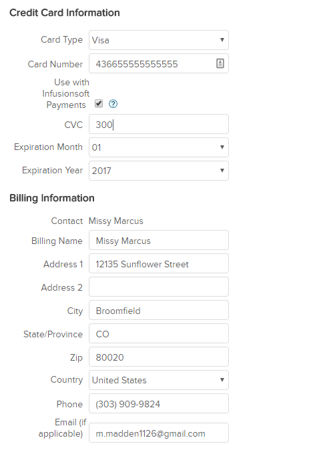325x452 pixels.
Task: Open the Infusionsoft Payments help question icon
Action: (113, 104)
